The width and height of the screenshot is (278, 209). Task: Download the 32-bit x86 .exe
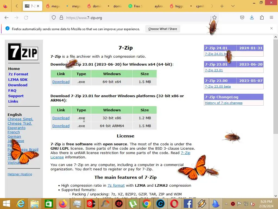click(61, 118)
